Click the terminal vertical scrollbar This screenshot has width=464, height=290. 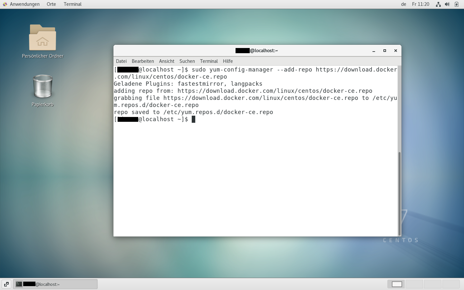tap(400, 193)
